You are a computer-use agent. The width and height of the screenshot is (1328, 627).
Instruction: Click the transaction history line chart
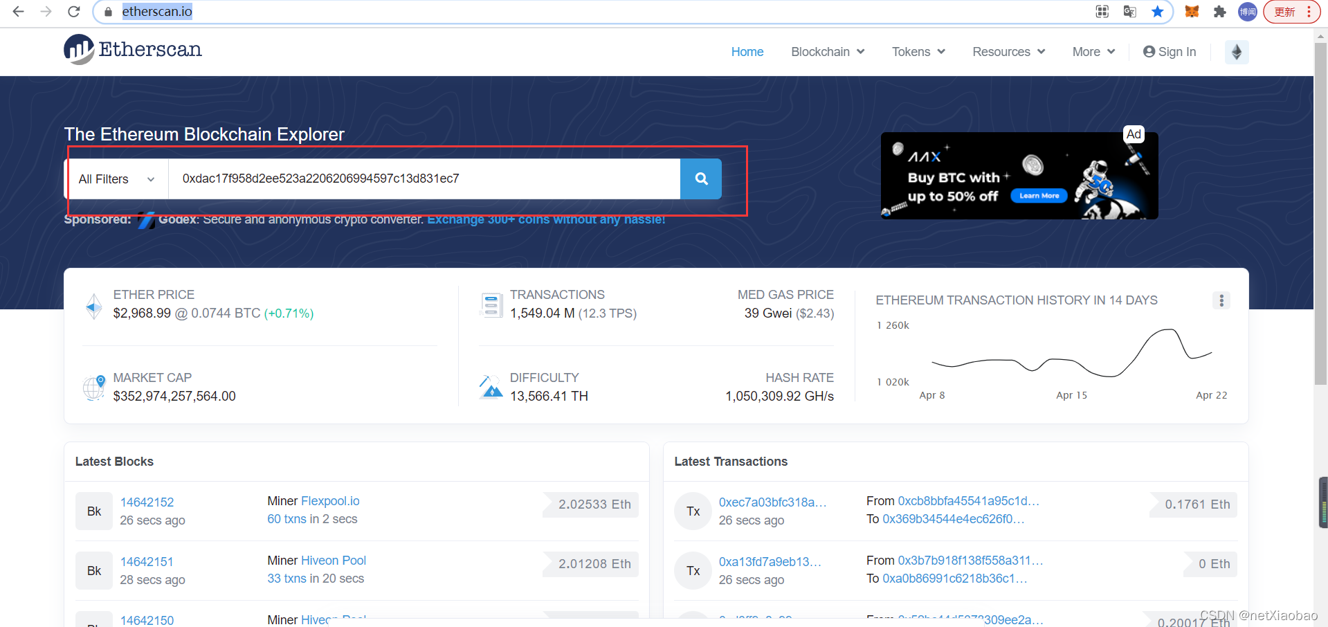pyautogui.click(x=1071, y=353)
